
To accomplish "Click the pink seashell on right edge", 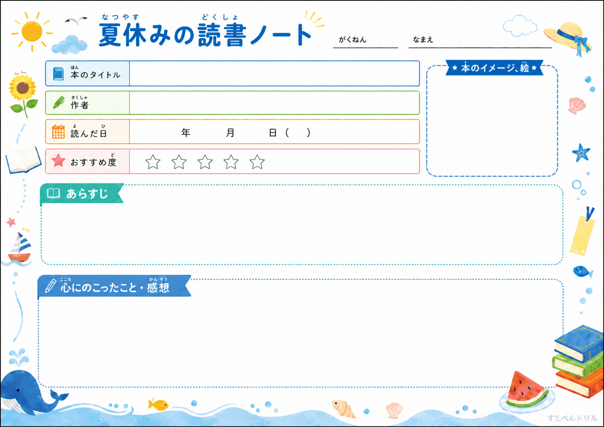I will (577, 106).
